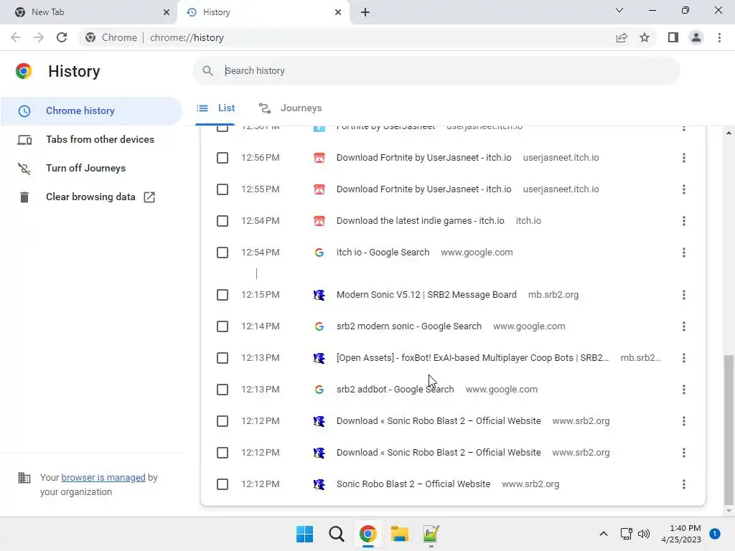Screen dimensions: 735x551
Task: Open actions menu for 12:56 PM Fortnite entry
Action: click(x=684, y=158)
